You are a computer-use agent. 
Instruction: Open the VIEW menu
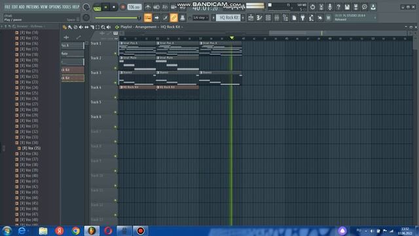point(44,7)
